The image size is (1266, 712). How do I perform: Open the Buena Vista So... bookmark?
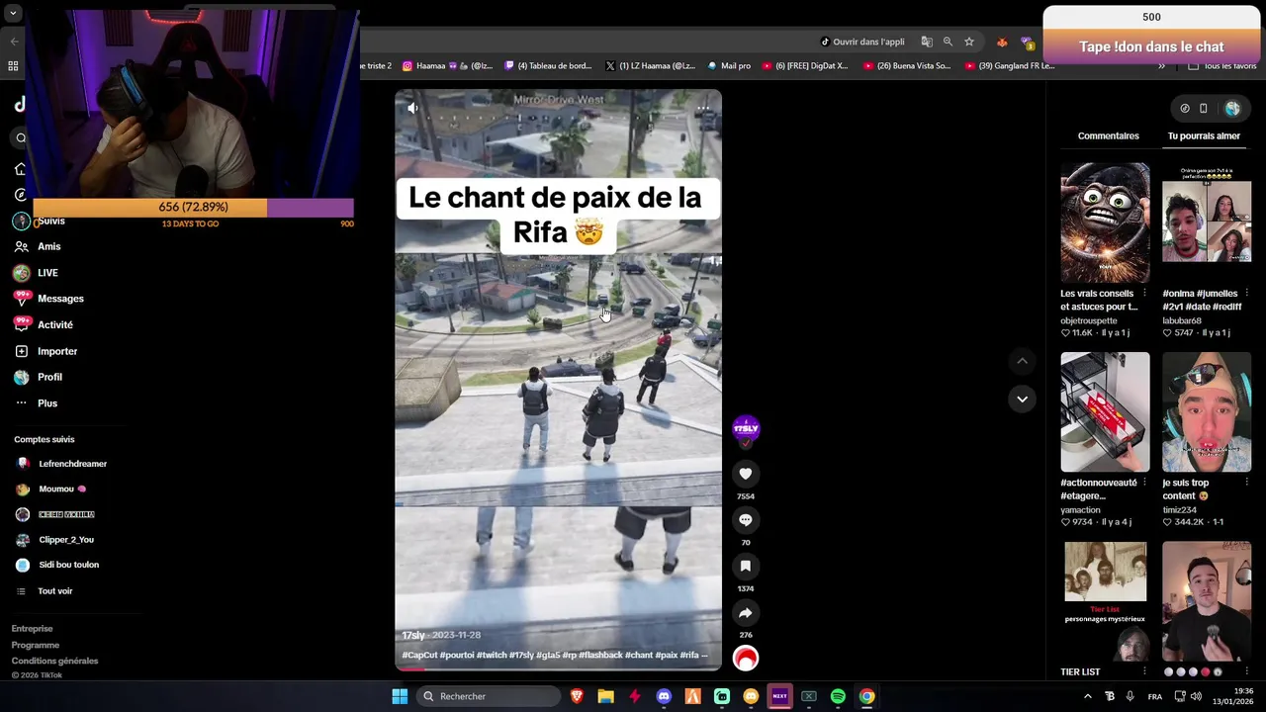click(907, 66)
